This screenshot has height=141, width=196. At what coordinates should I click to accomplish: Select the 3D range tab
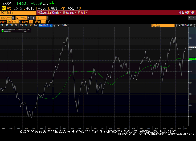coord(7,26)
